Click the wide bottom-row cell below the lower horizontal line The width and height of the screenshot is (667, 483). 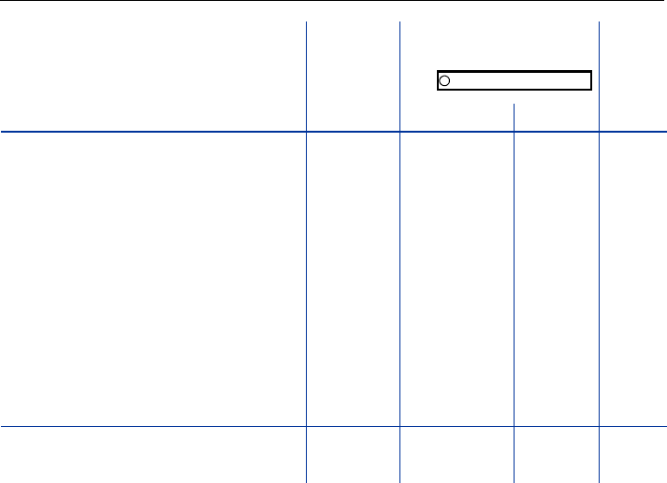[153, 455]
